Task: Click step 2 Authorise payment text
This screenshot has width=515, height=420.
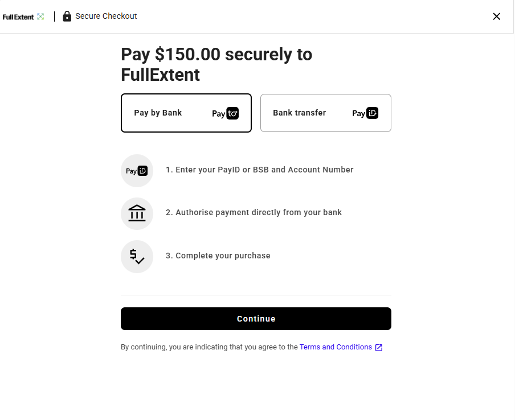Action: tap(254, 212)
